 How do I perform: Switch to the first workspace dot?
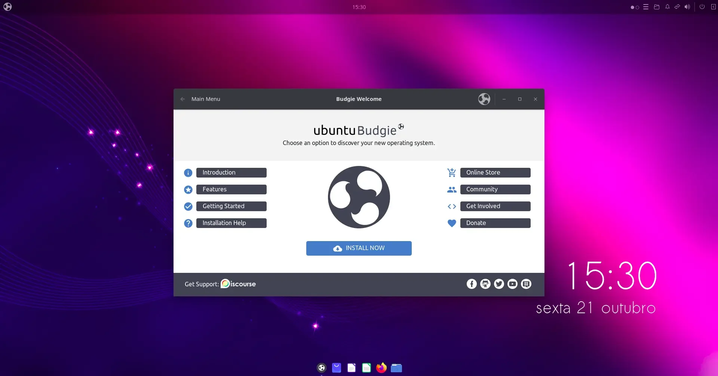632,7
